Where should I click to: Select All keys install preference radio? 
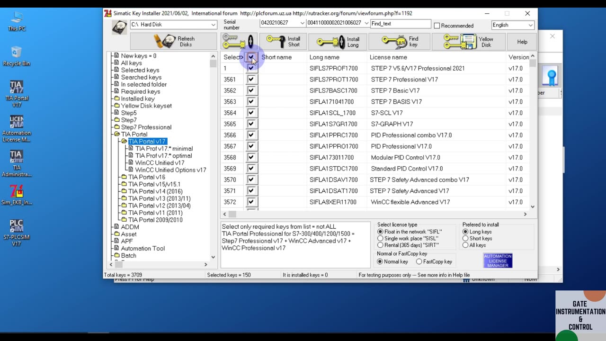(x=465, y=245)
